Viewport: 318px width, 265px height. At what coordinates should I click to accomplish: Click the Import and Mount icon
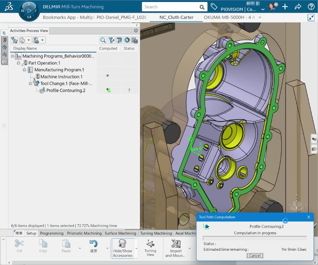(x=175, y=248)
